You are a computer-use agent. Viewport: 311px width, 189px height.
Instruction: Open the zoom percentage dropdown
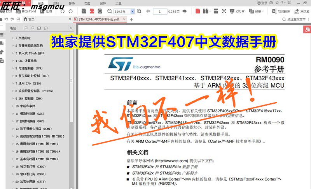point(132,12)
